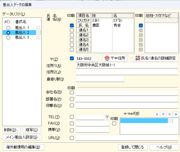
Task: Click the URL input field
Action: 127,138
